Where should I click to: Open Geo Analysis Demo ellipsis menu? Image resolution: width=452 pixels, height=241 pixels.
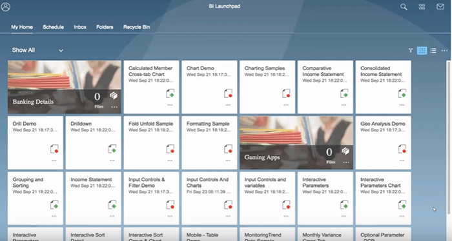(x=402, y=160)
